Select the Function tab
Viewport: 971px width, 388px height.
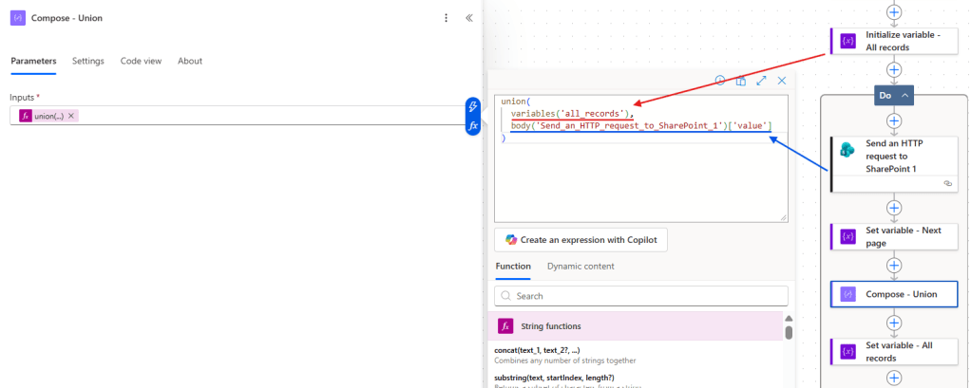click(x=513, y=267)
